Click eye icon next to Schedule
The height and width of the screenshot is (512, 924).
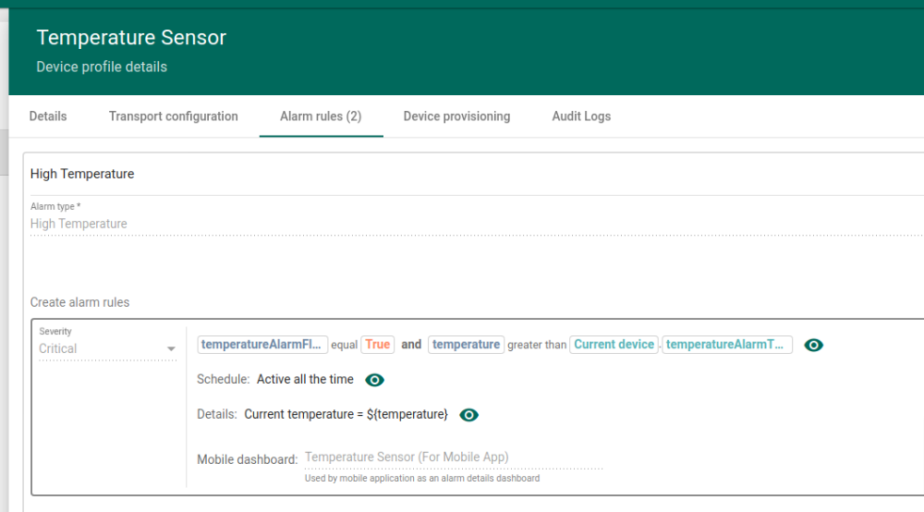click(x=374, y=380)
